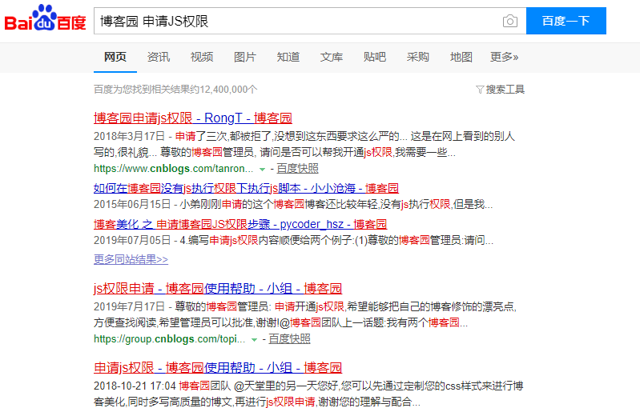Select the 网页 tab

tap(115, 57)
